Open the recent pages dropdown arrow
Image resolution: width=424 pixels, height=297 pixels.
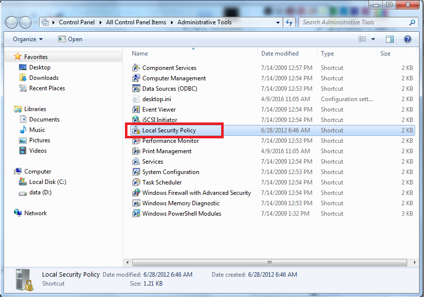tap(35, 23)
